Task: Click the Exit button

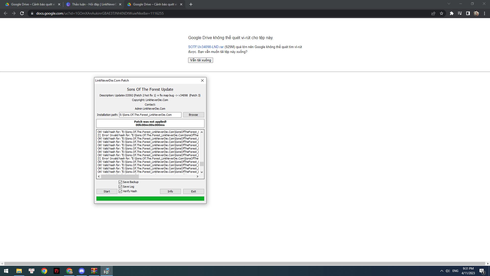Action: click(193, 191)
